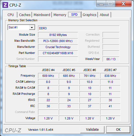Select the 8192 MBytes module size value

click(58, 35)
